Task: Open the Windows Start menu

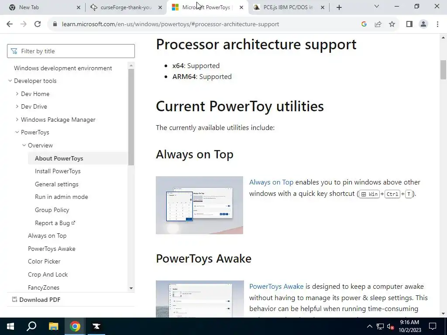Action: point(10,326)
